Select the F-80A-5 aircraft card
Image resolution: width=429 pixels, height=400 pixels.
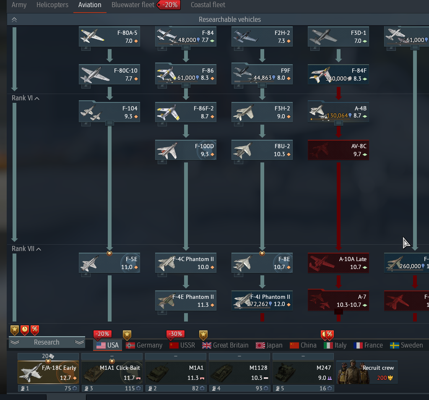[x=109, y=37]
